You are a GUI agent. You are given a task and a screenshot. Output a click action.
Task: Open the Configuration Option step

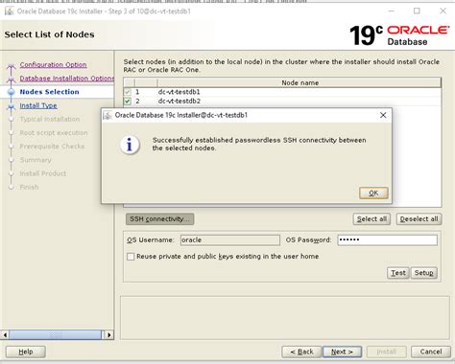tap(53, 64)
